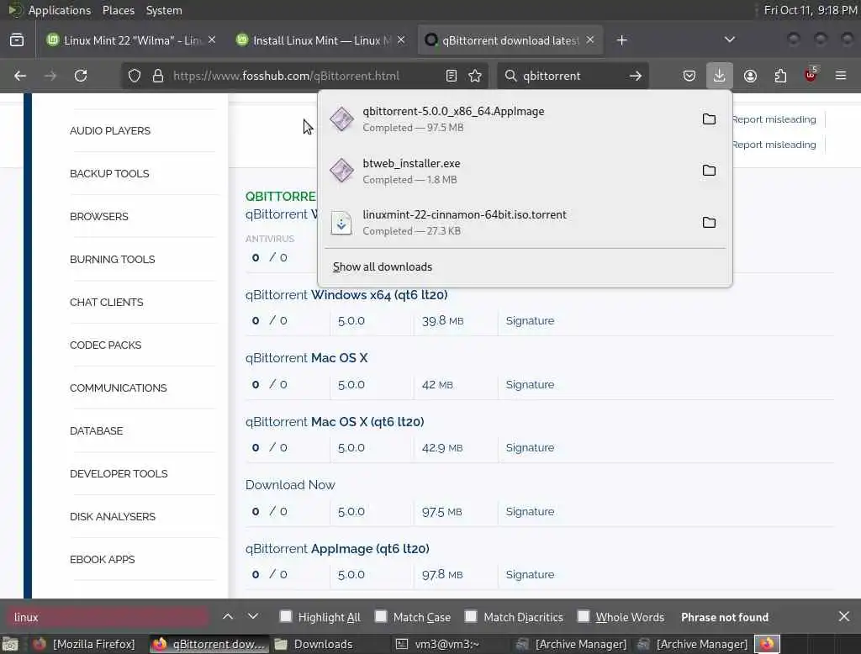The image size is (861, 654).
Task: Find next match arrow in find bar
Action: (x=252, y=617)
